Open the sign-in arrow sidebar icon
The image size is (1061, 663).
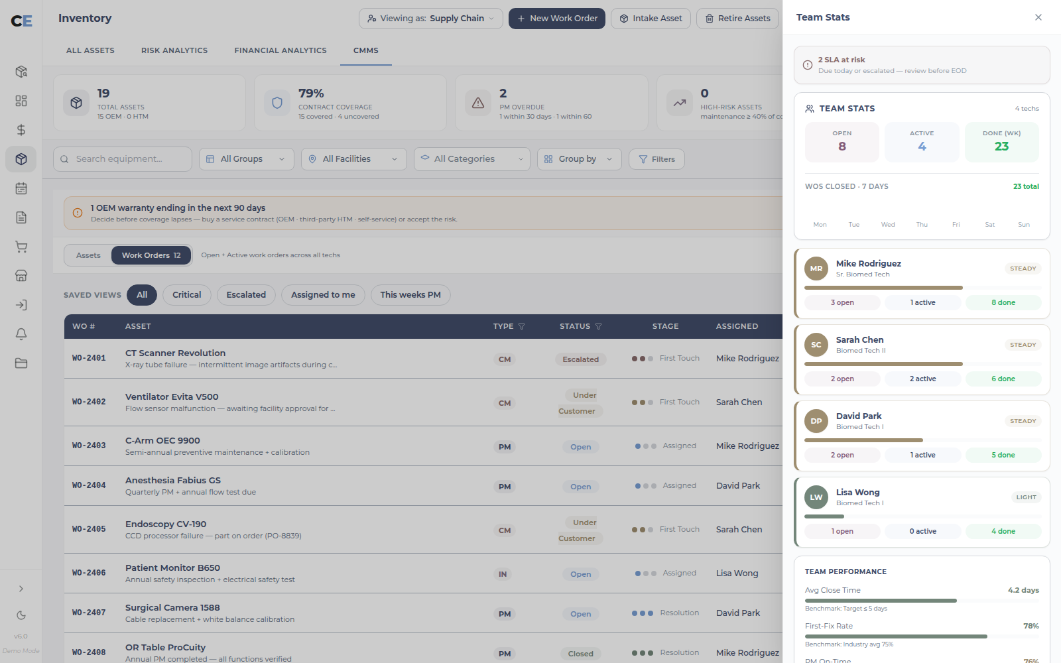coord(21,305)
